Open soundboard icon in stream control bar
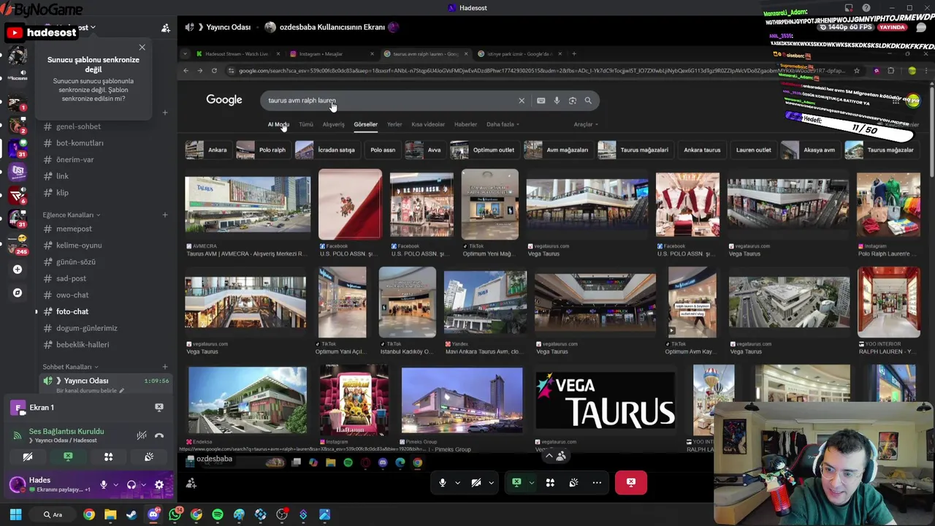 click(573, 482)
